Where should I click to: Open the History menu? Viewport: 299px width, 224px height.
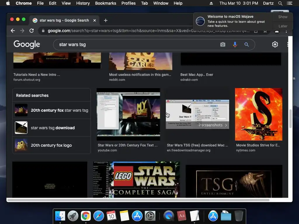click(x=83, y=3)
